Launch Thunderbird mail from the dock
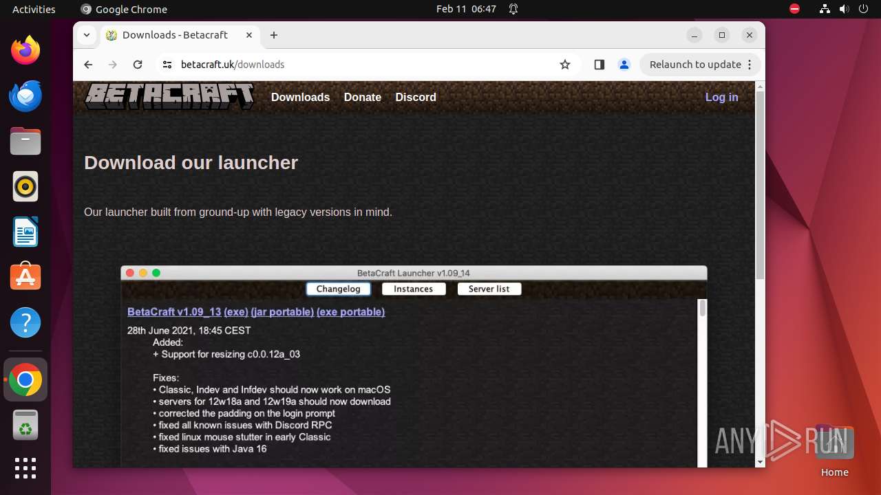This screenshot has height=495, width=881. (25, 96)
